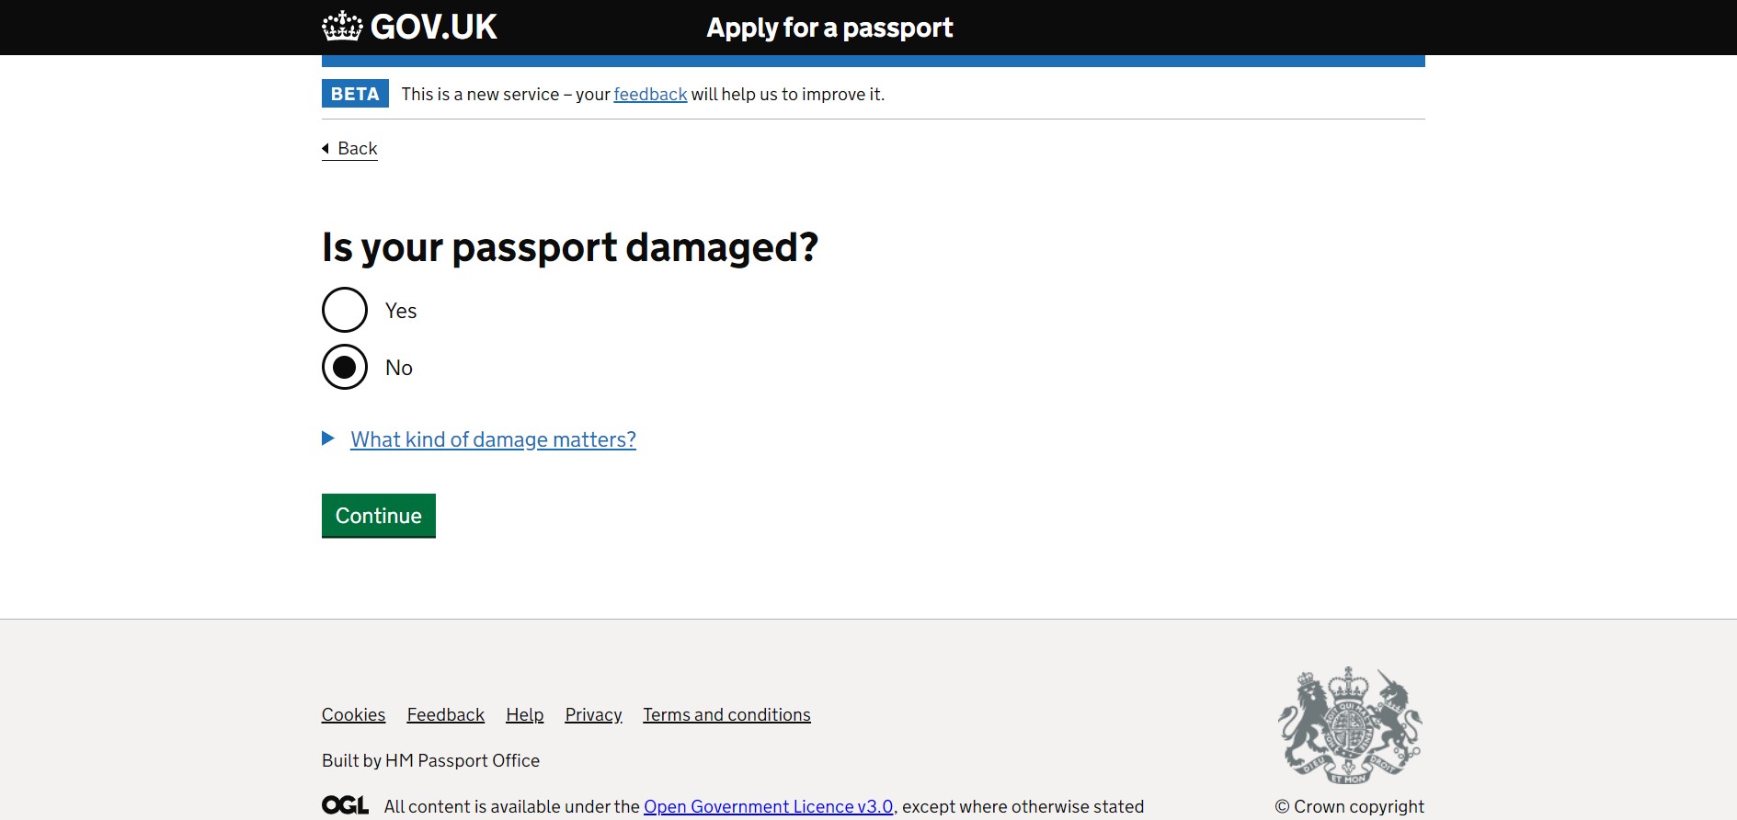Go back using the Back link
This screenshot has height=820, width=1737.
coord(357,148)
